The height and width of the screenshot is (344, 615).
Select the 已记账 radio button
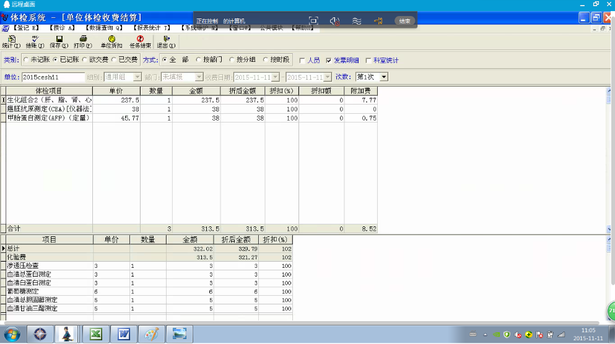pyautogui.click(x=55, y=59)
